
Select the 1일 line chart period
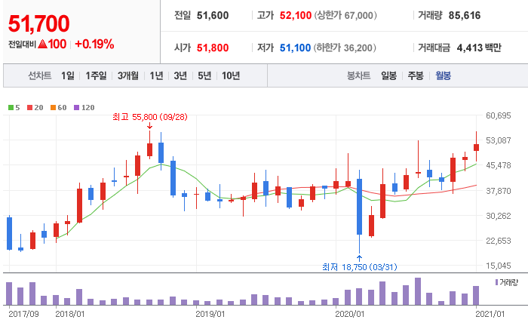pyautogui.click(x=68, y=75)
